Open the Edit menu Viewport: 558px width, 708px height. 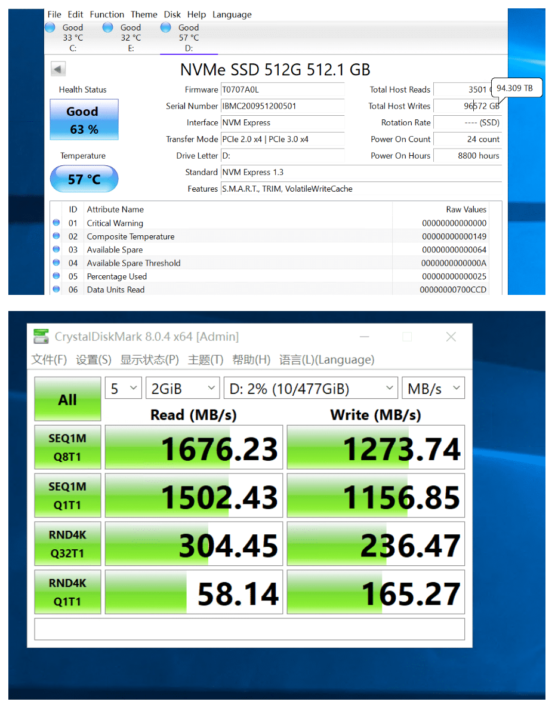click(x=75, y=14)
